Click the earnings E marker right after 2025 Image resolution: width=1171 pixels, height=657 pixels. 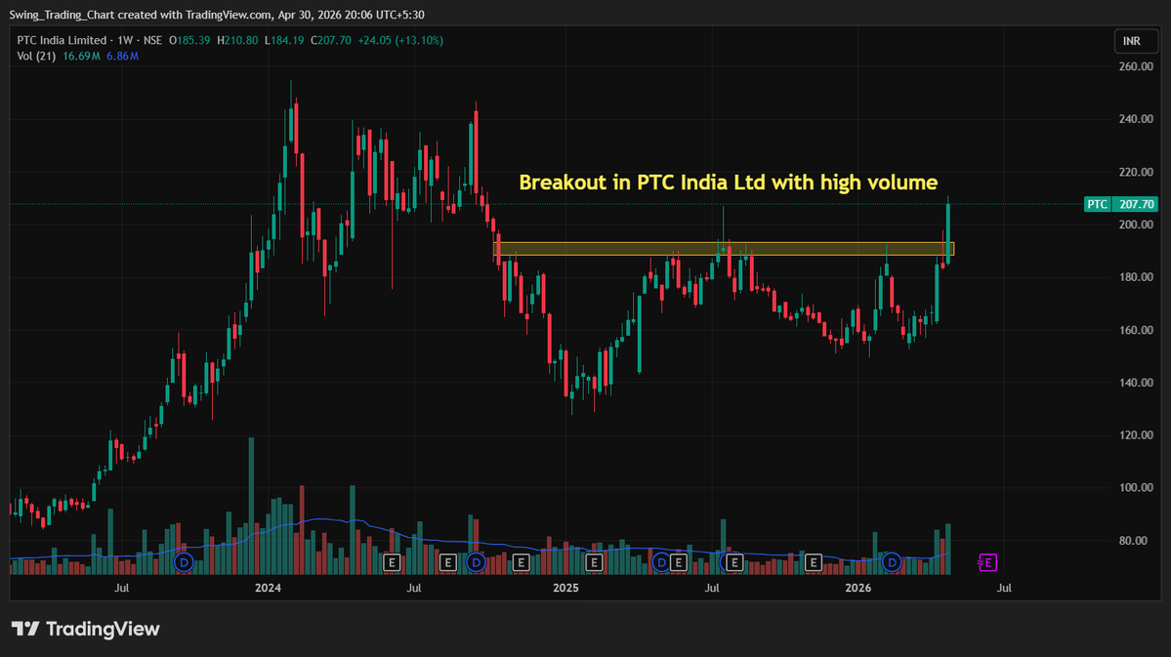(594, 562)
